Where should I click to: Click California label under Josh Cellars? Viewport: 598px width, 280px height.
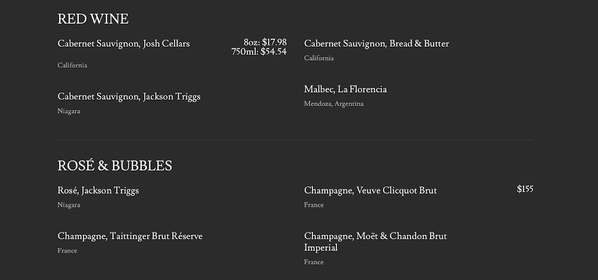pyautogui.click(x=72, y=65)
